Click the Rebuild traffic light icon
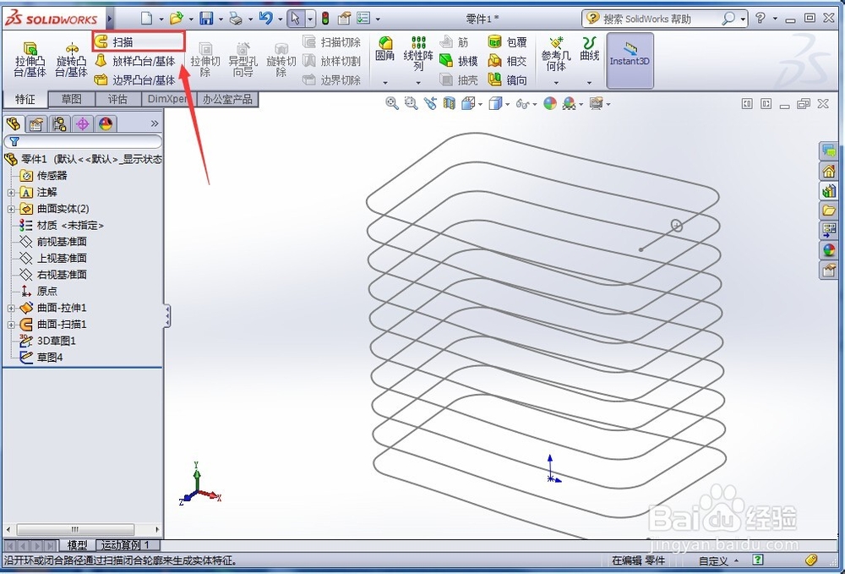This screenshot has width=845, height=574. point(325,19)
